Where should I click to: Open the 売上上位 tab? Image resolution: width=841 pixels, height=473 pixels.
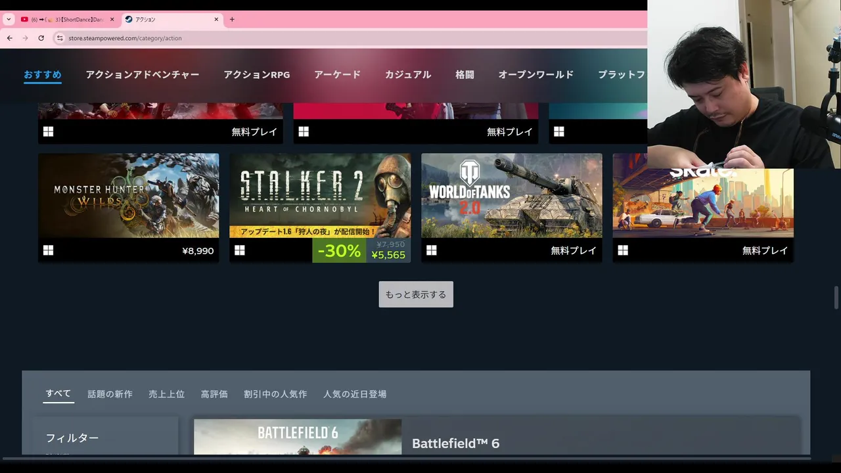[x=166, y=394]
